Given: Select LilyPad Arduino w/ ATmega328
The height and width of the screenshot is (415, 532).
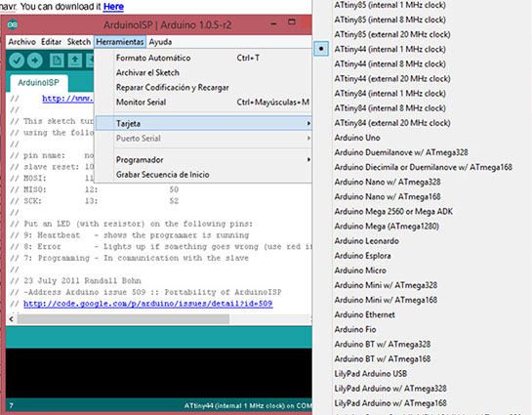Looking at the screenshot, I should click(390, 389).
